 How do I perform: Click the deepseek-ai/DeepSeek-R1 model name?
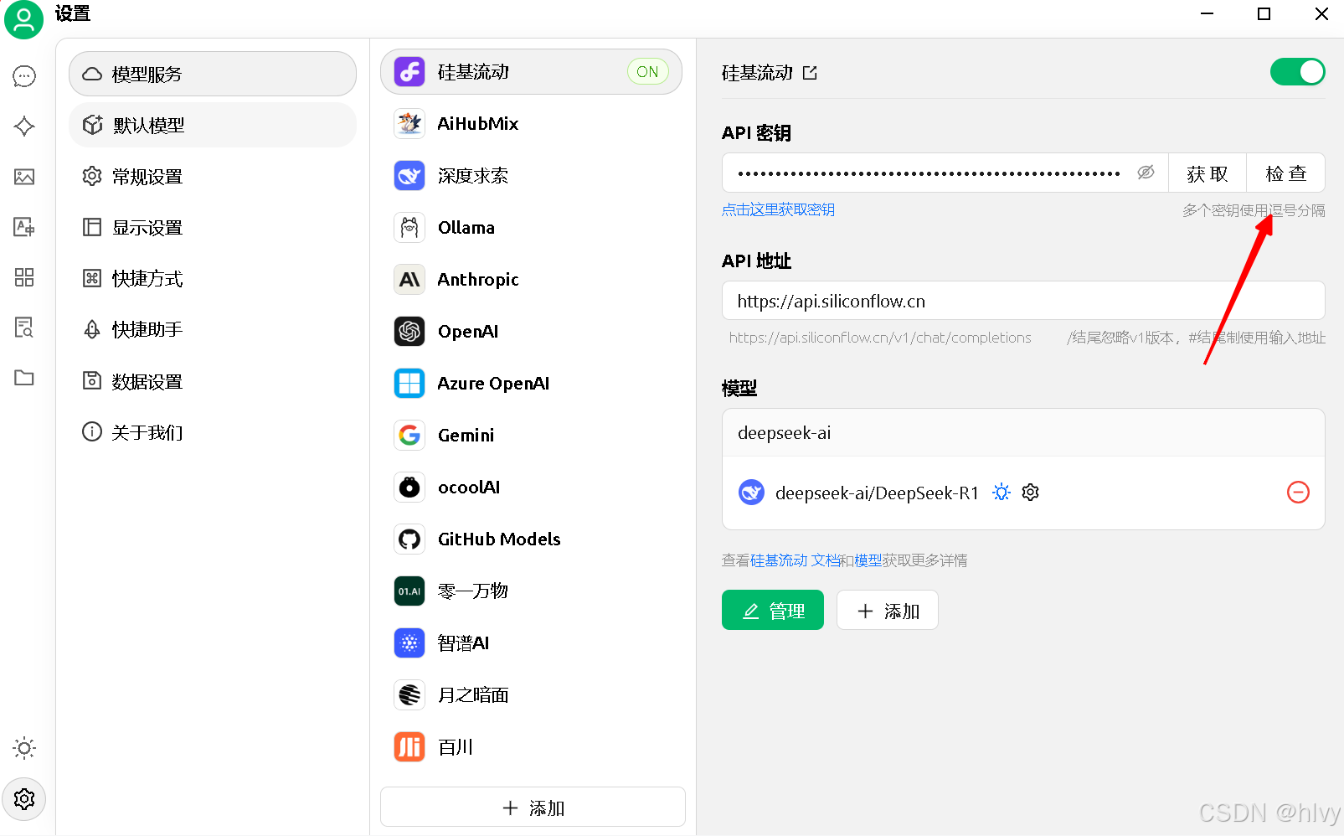877,493
